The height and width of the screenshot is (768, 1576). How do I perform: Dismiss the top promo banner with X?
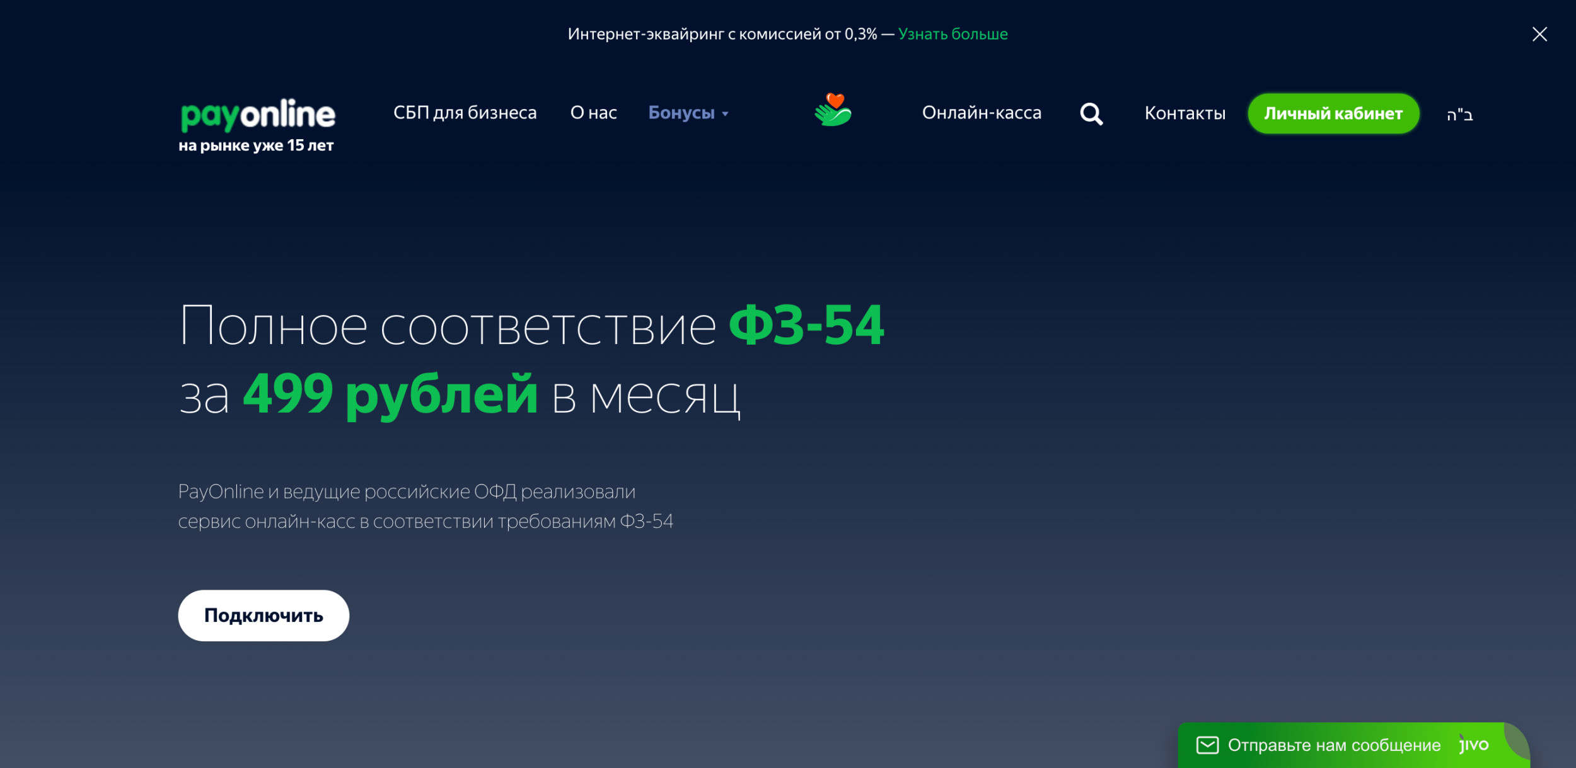pos(1539,34)
